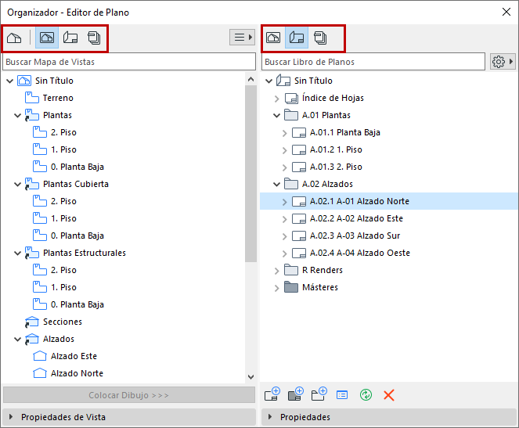Collapse the Sin Título layout book root
519x428 pixels.
269,81
